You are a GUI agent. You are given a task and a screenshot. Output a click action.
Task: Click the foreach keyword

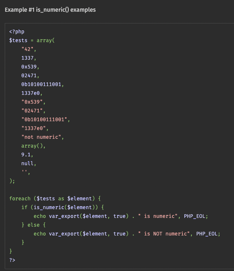[20, 198]
